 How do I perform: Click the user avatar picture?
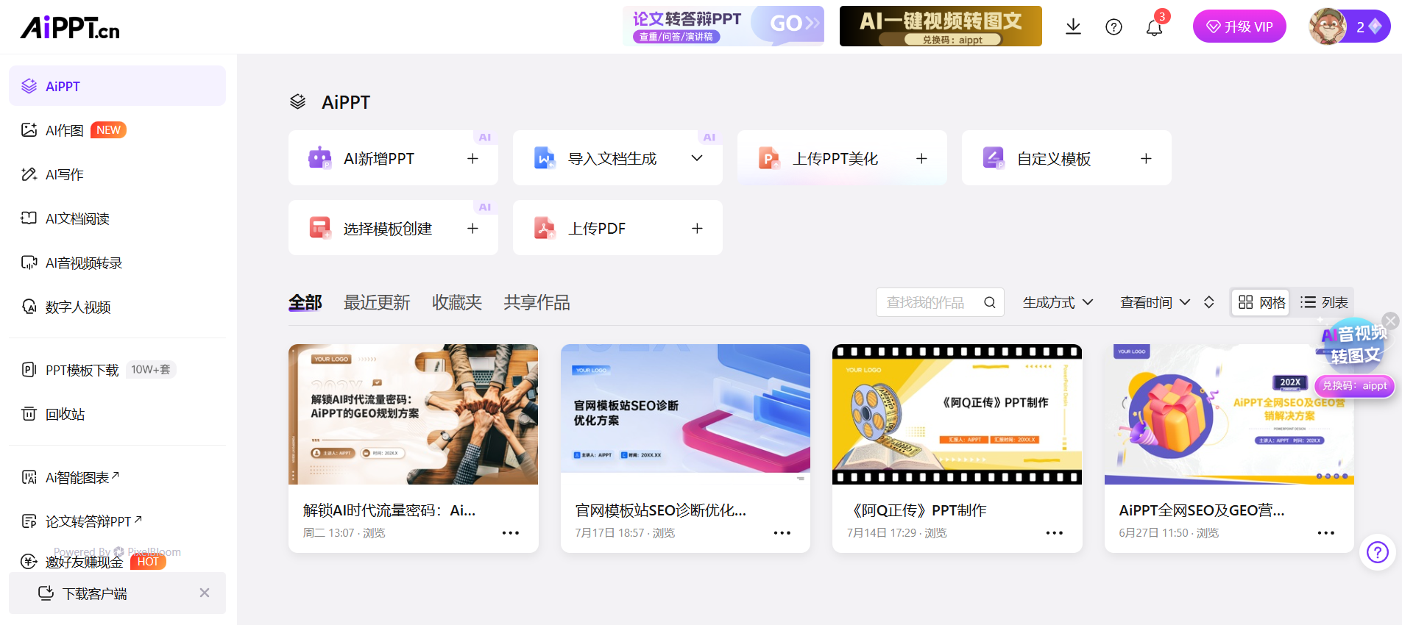[x=1328, y=26]
